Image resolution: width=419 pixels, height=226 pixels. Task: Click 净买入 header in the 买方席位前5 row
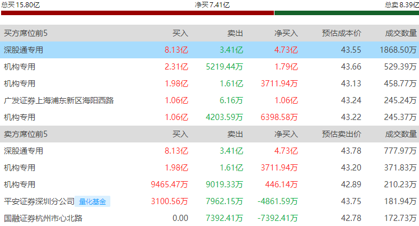(x=286, y=33)
